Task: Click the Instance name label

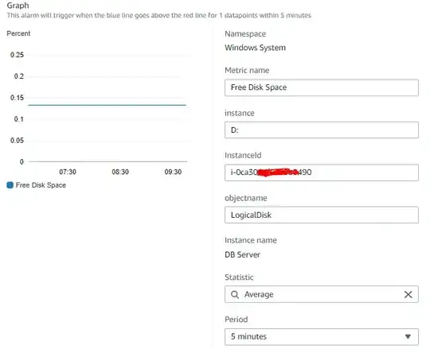Action: (251, 240)
